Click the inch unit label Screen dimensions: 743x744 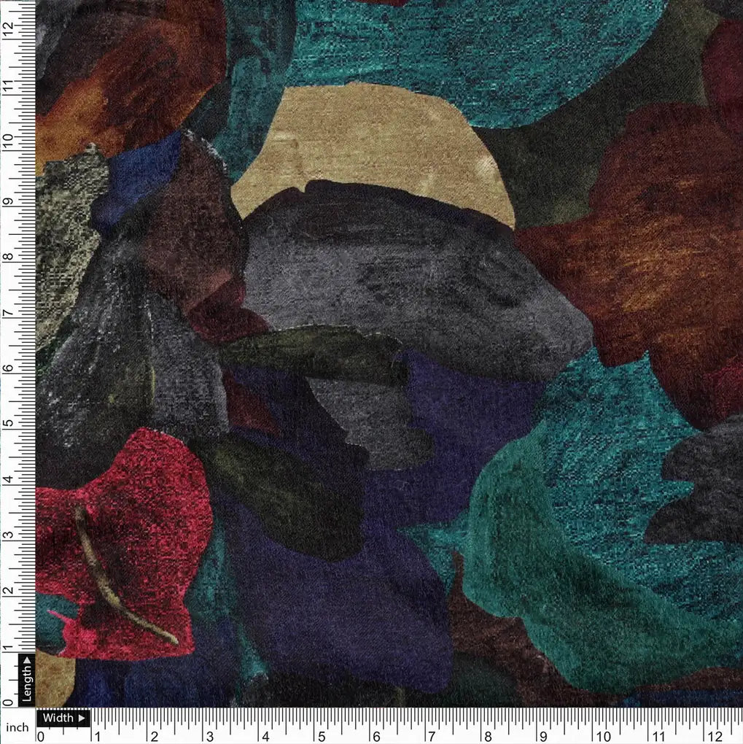[16, 727]
